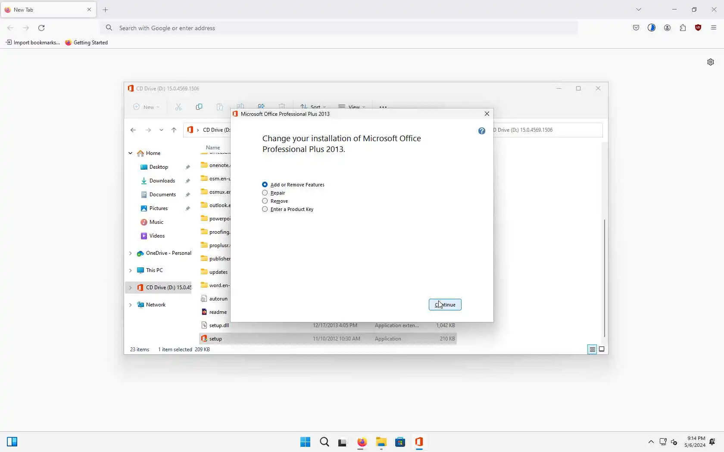Click the pin icon beside Pictures
Viewport: 724px width, 452px height.
pos(187,208)
